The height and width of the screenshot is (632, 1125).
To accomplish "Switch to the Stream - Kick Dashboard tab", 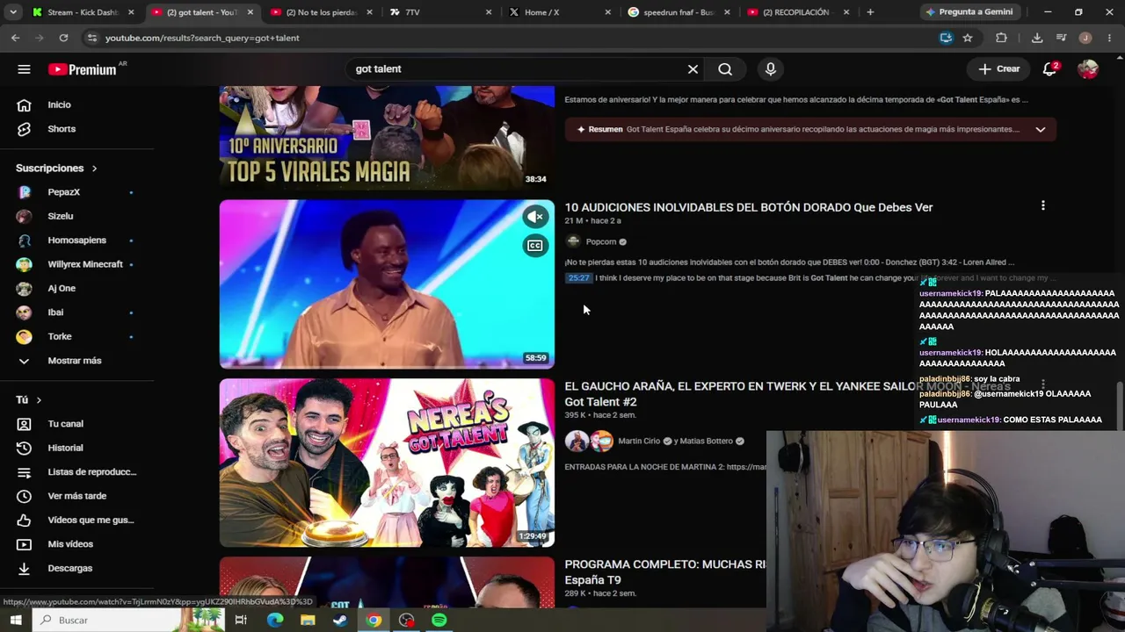I will 81,12.
